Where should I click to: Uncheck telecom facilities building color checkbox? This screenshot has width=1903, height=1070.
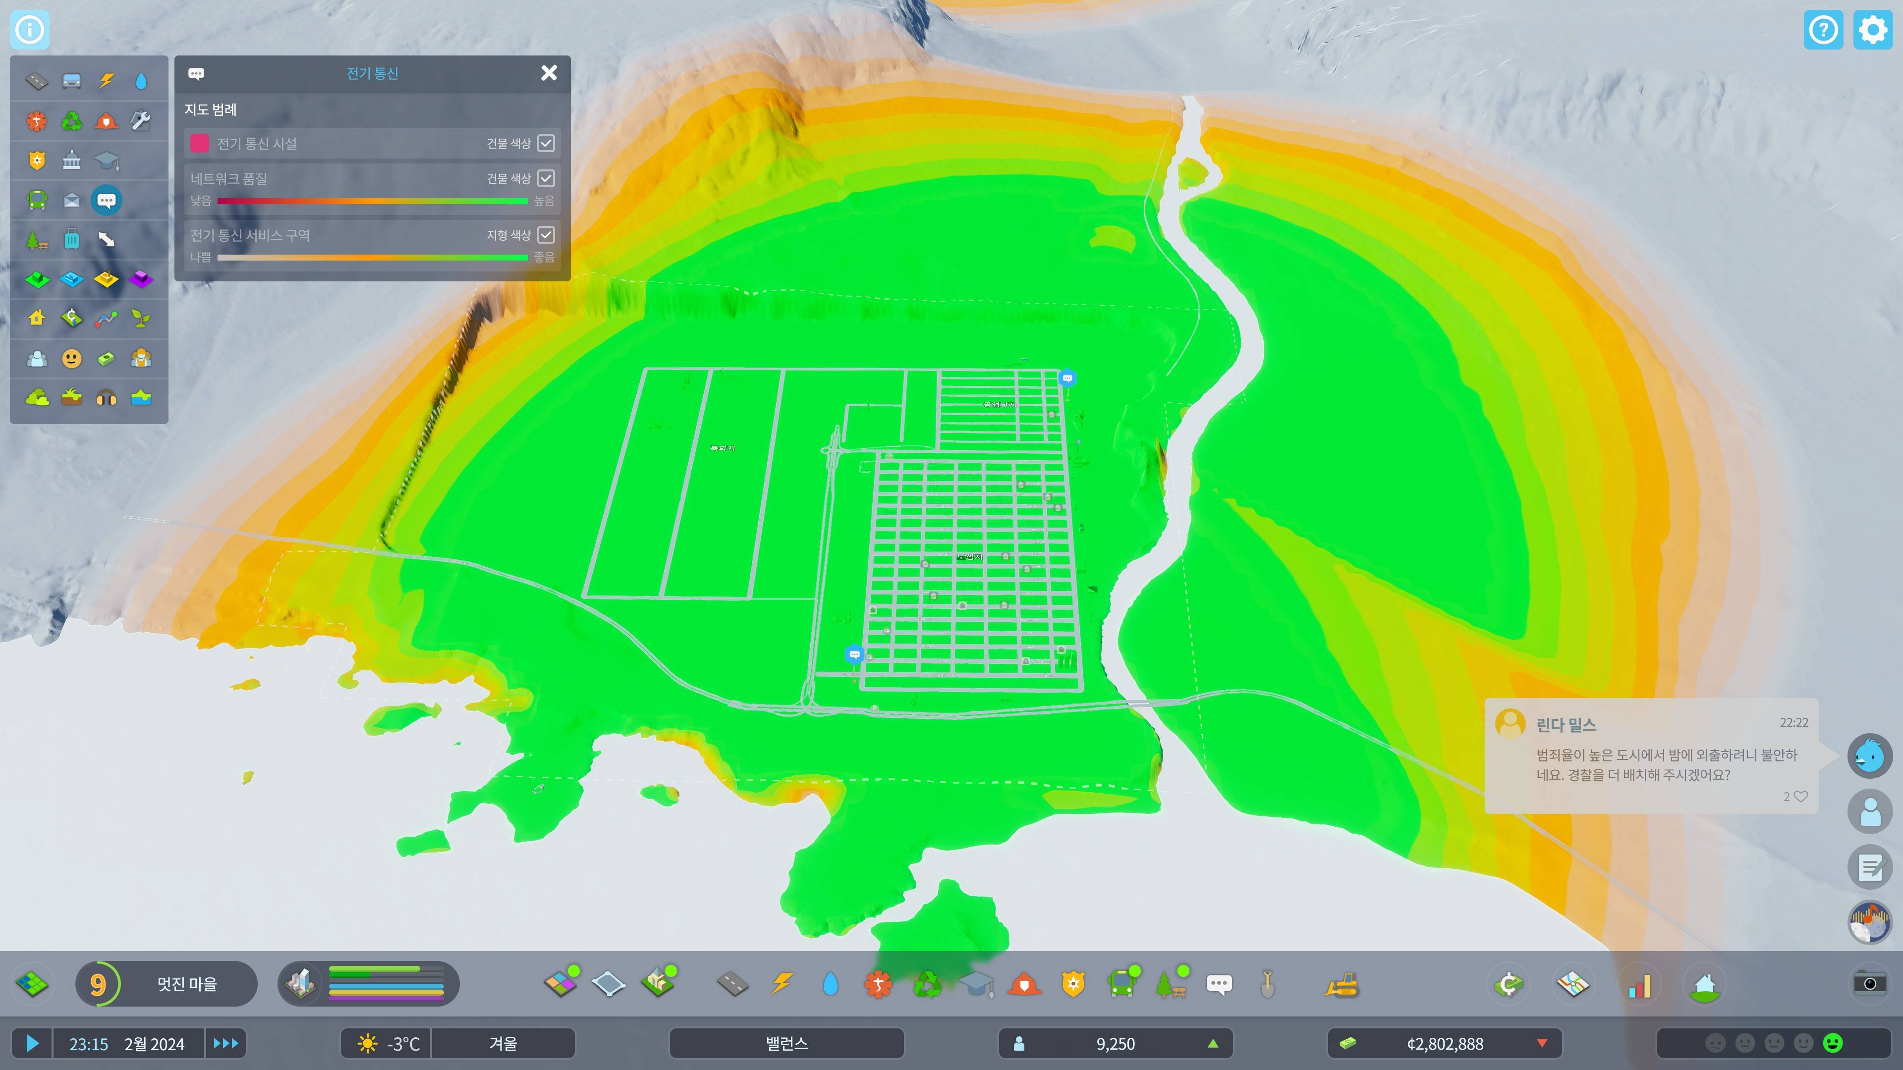(546, 143)
